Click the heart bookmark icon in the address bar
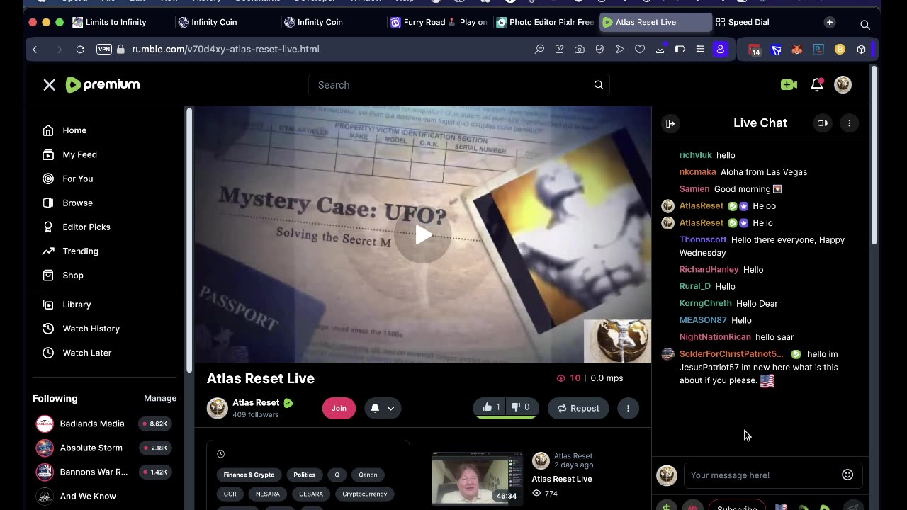This screenshot has width=907, height=510. pos(640,49)
